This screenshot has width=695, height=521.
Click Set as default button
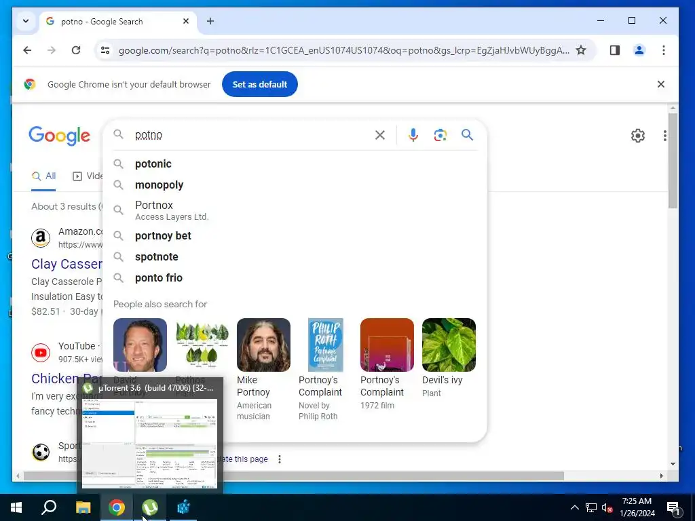[260, 84]
